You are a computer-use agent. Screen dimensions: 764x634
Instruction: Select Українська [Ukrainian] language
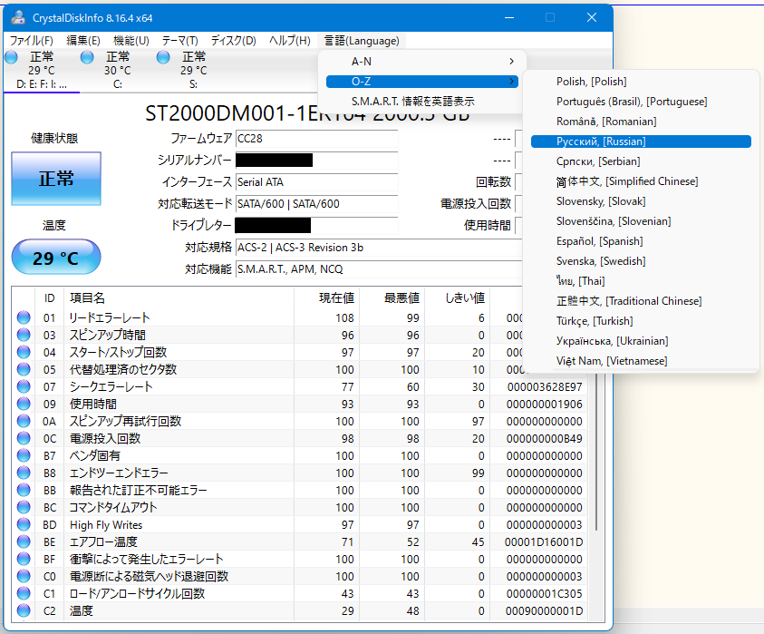(x=641, y=341)
